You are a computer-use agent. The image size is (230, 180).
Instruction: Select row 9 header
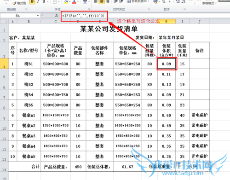point(4,115)
